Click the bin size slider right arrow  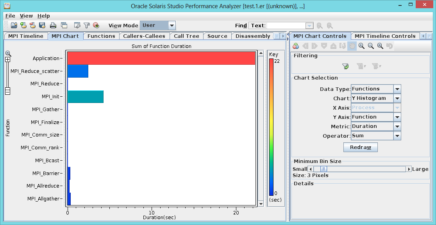tap(409, 169)
